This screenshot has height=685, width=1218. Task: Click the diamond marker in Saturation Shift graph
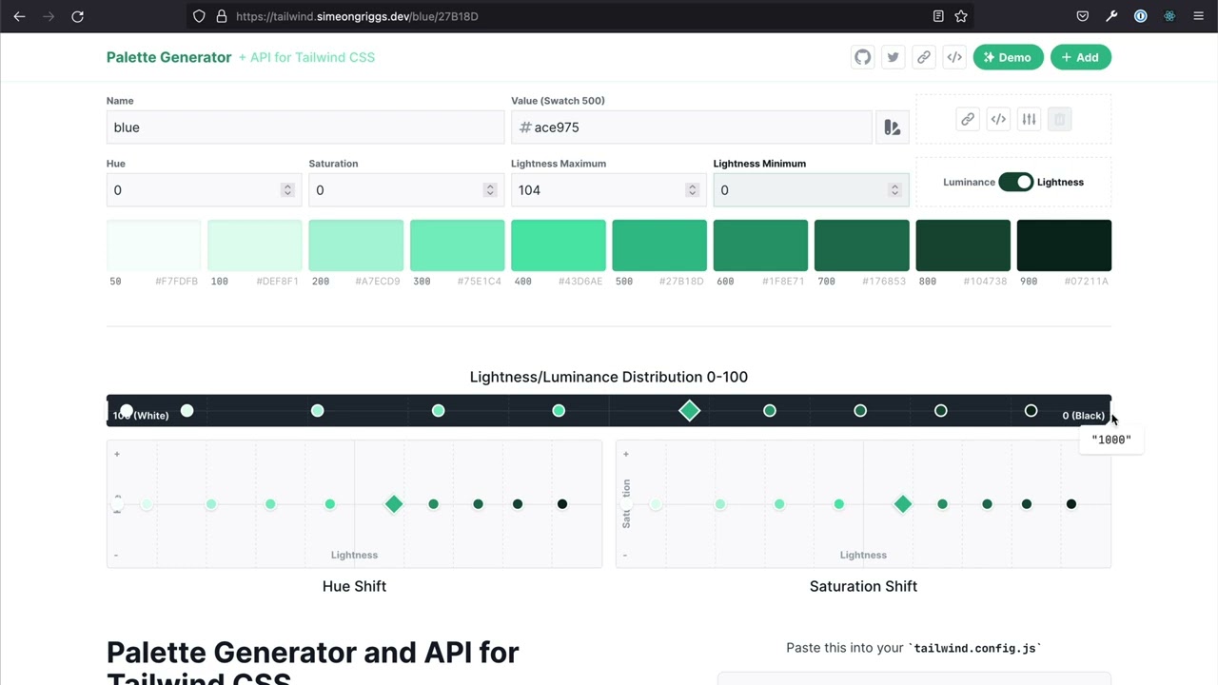pos(903,504)
